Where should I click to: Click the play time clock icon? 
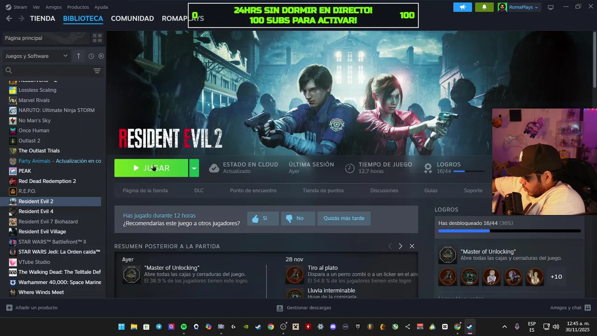tap(350, 168)
